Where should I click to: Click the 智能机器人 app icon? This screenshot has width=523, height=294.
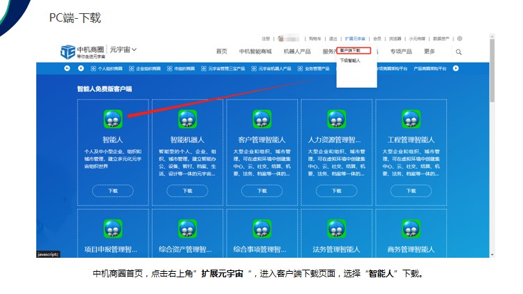188,119
